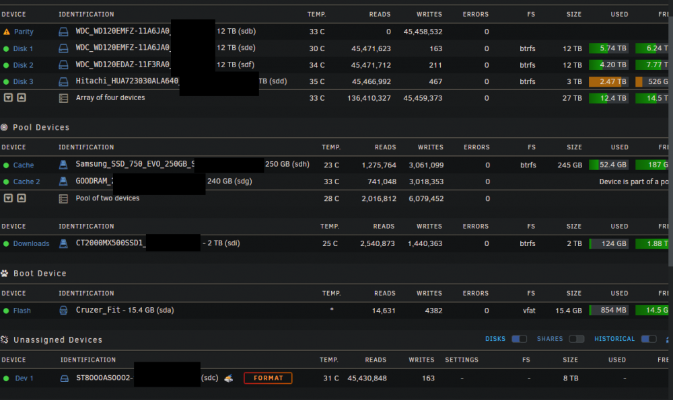673x400 pixels.
Task: Open the Parity device link
Action: point(24,32)
